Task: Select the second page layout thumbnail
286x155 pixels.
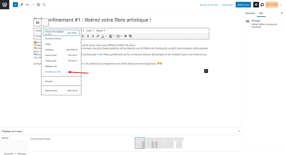Action: pos(150,143)
